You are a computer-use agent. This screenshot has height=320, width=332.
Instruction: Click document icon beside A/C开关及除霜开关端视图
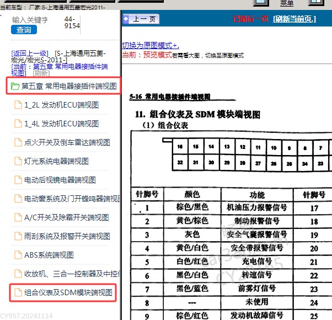click(18, 217)
